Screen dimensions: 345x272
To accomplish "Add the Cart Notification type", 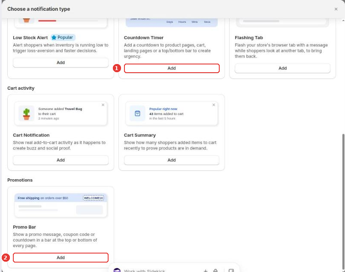I will tap(61, 160).
